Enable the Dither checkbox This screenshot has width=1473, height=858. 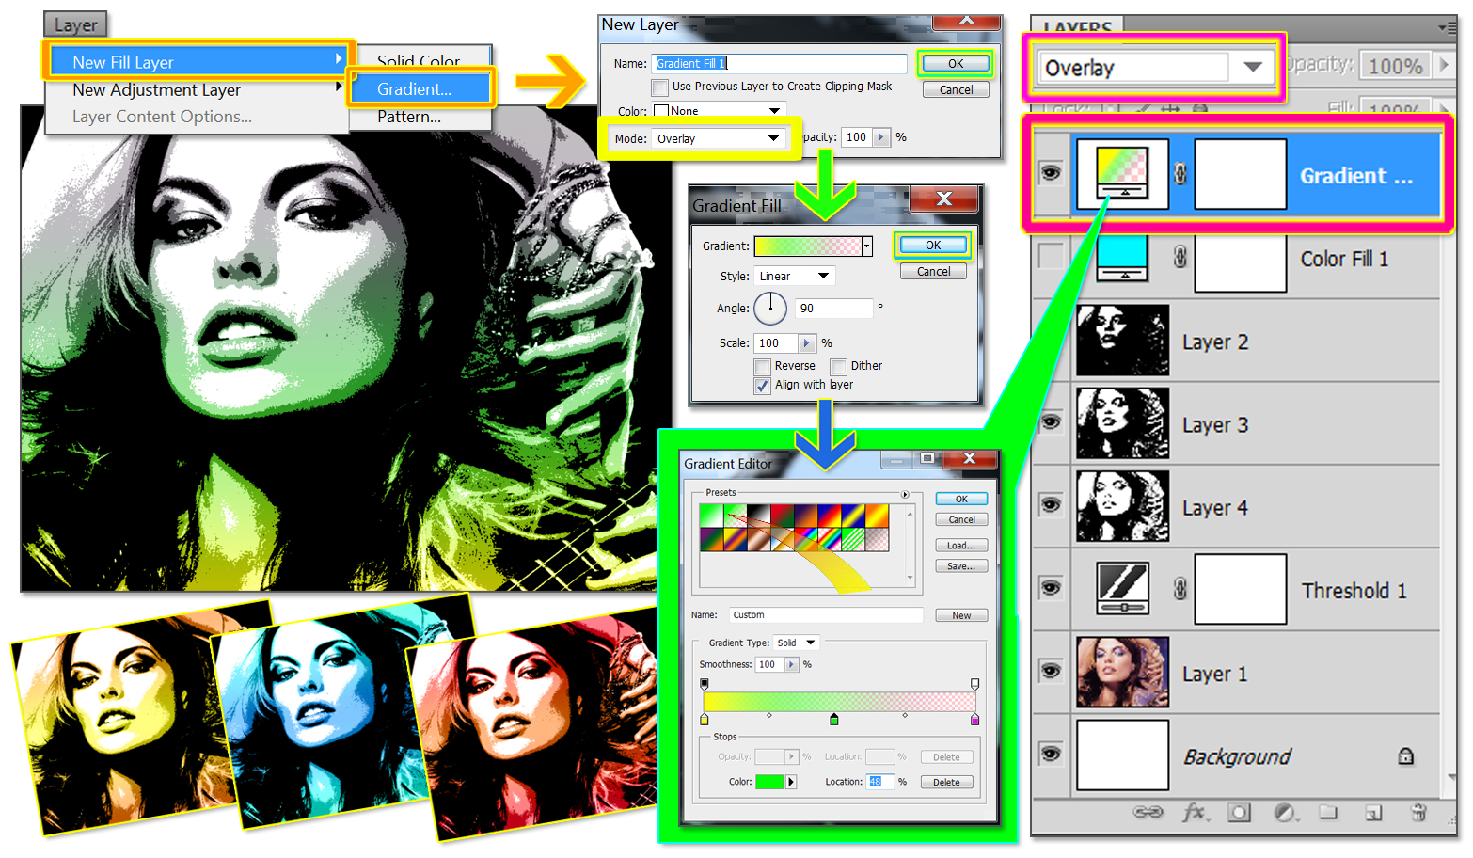(x=838, y=366)
